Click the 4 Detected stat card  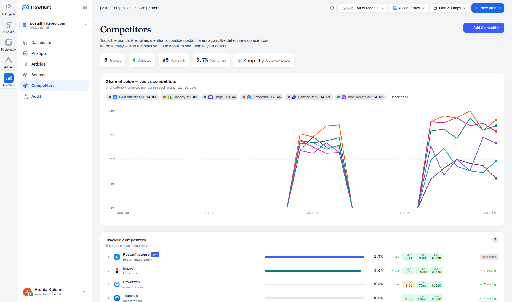point(142,60)
